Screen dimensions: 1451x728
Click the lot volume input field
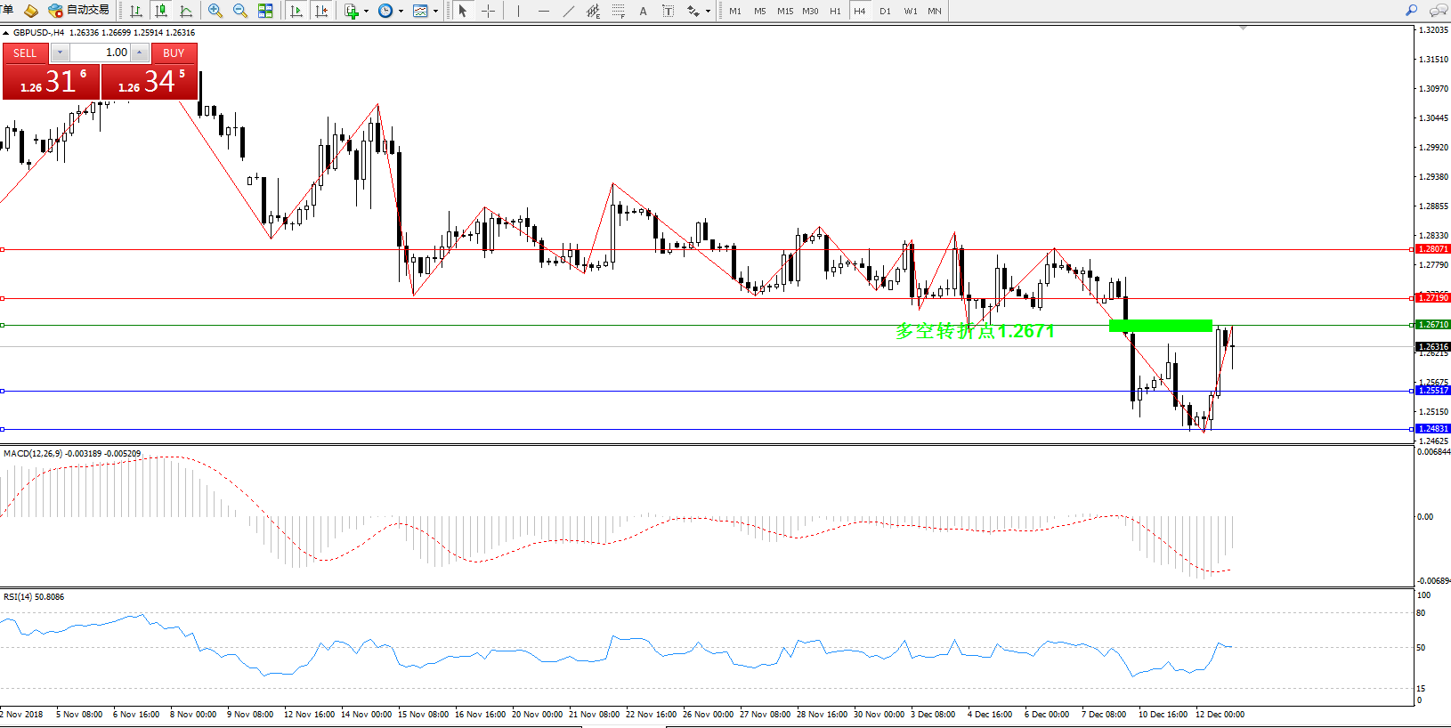point(101,53)
